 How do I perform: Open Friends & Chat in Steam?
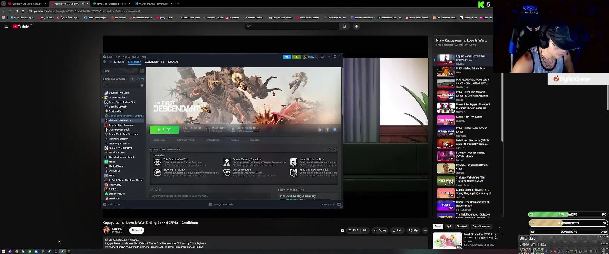click(x=331, y=204)
